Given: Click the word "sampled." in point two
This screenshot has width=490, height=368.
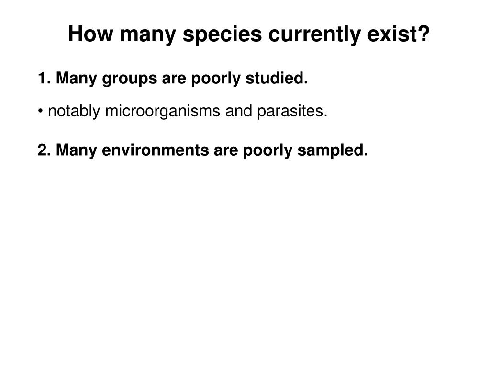Looking at the screenshot, I should click(x=333, y=150).
